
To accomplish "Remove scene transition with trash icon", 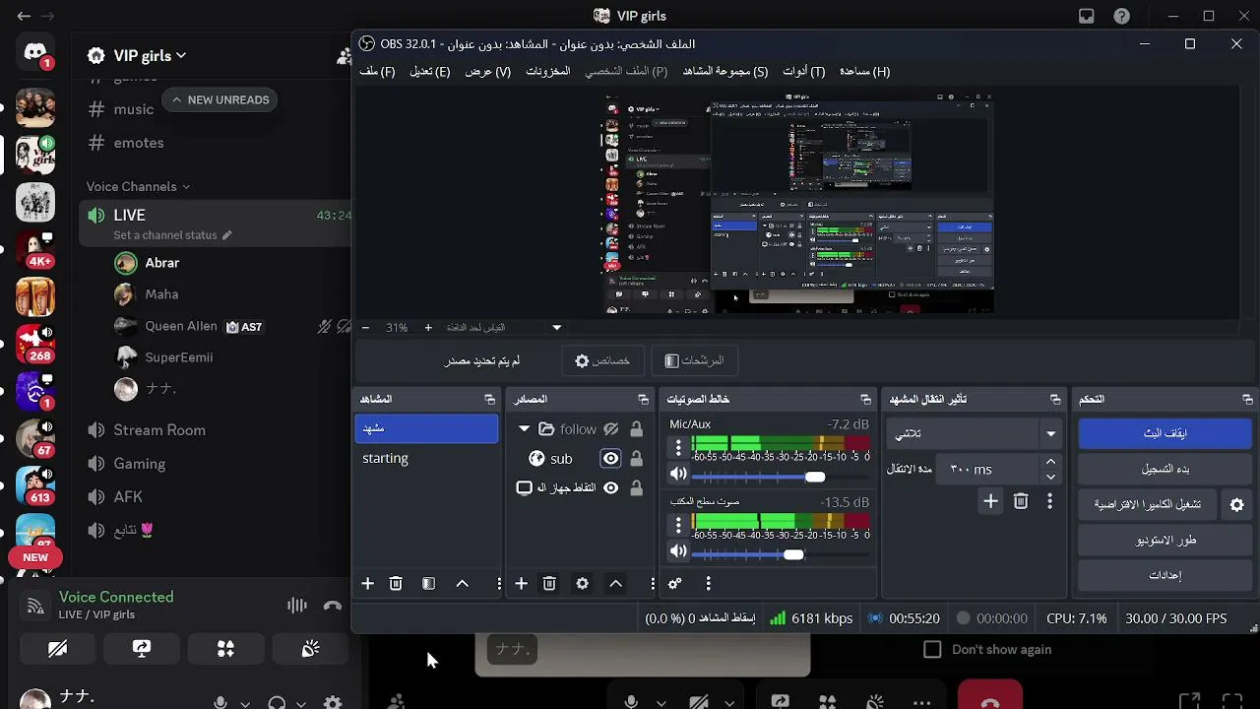I will coord(1021,502).
